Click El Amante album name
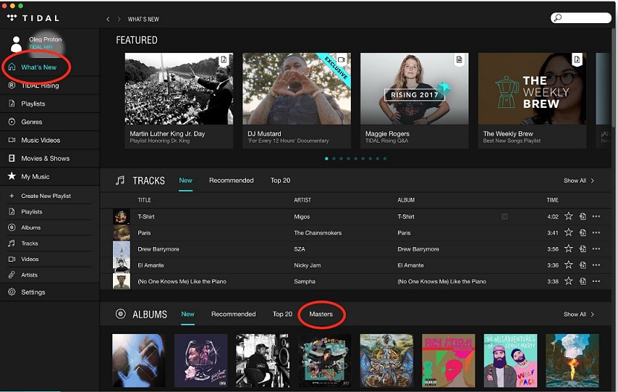Viewport: 618px width, 392px height. point(411,265)
